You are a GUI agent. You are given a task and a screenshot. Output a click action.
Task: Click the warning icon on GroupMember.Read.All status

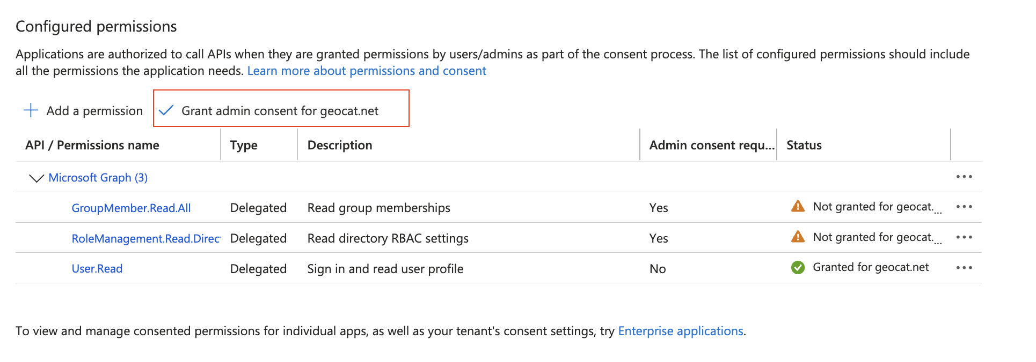[x=798, y=207]
